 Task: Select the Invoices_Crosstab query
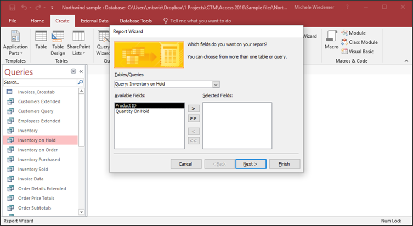(x=41, y=92)
